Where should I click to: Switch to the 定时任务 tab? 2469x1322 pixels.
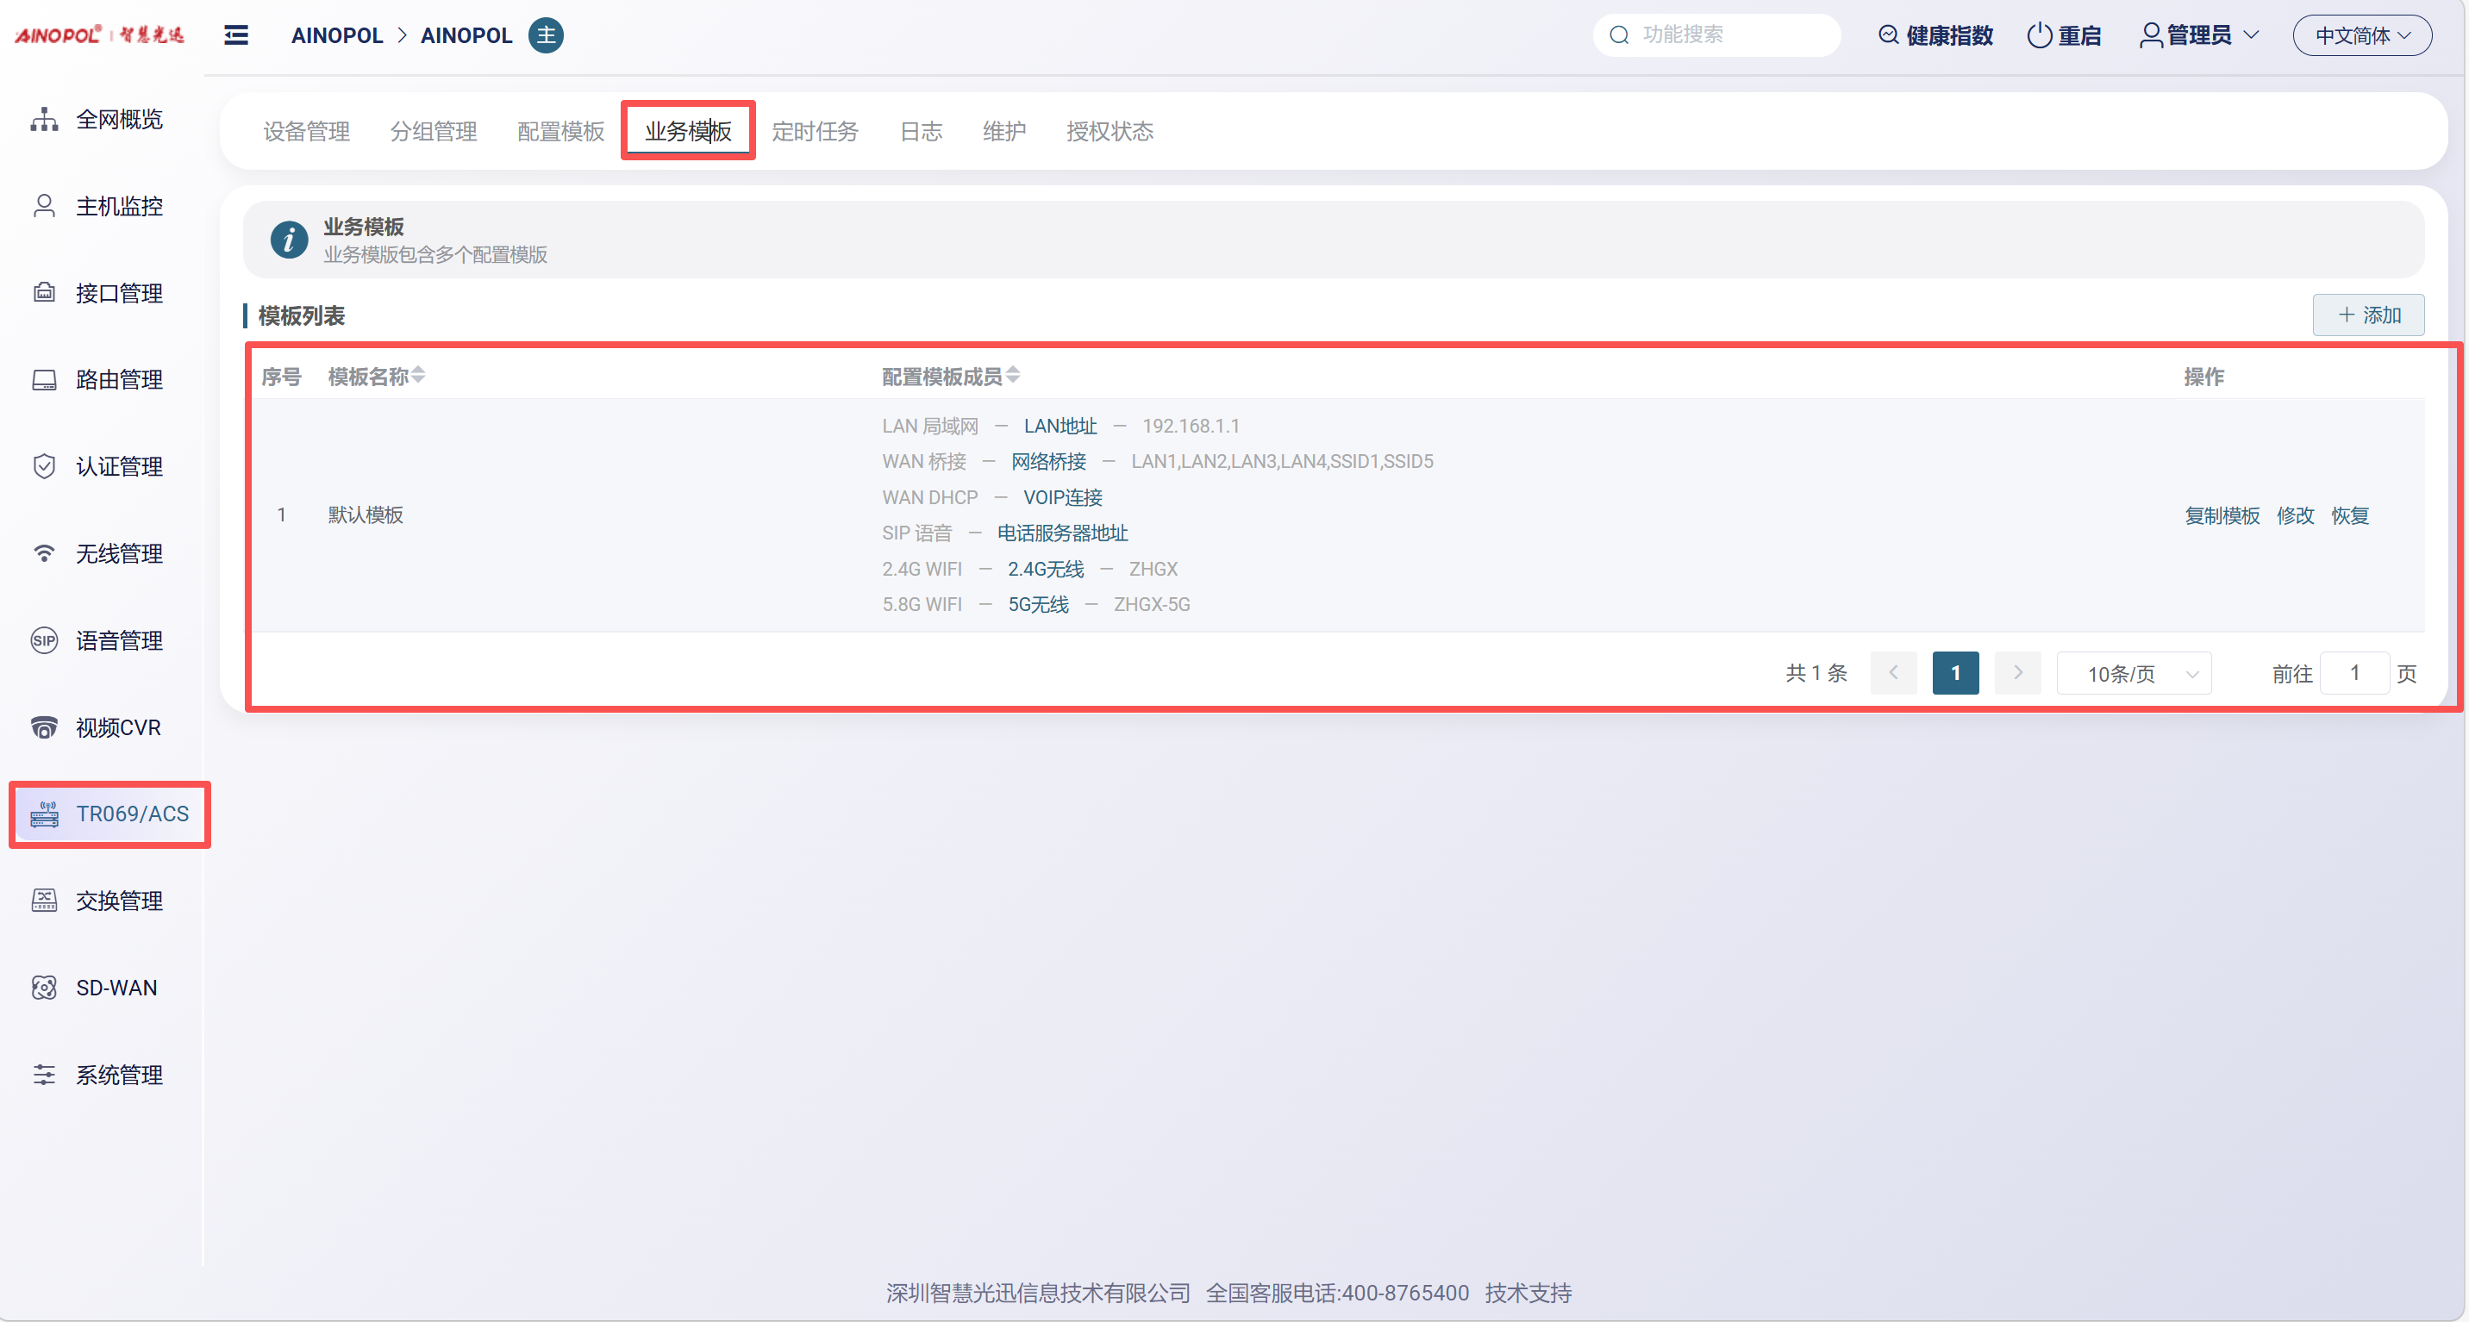(815, 131)
